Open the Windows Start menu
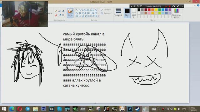 point(4,109)
